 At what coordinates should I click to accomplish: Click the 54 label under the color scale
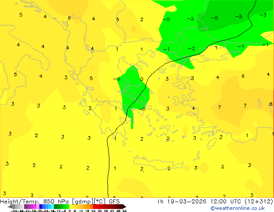(124, 211)
